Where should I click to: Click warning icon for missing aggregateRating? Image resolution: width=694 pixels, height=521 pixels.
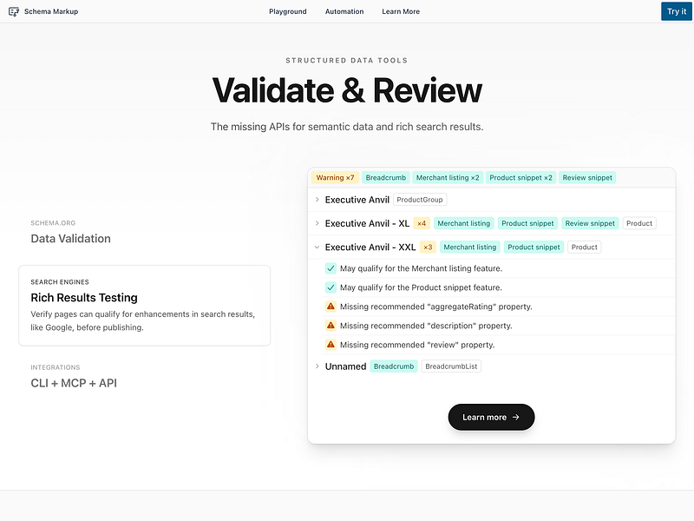click(x=331, y=307)
